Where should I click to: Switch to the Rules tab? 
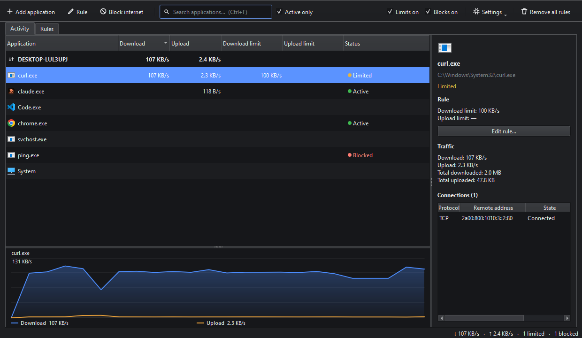(47, 29)
